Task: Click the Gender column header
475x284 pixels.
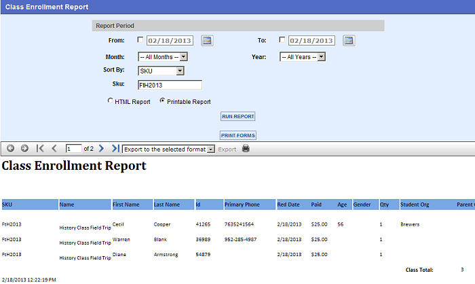Action: (366, 205)
